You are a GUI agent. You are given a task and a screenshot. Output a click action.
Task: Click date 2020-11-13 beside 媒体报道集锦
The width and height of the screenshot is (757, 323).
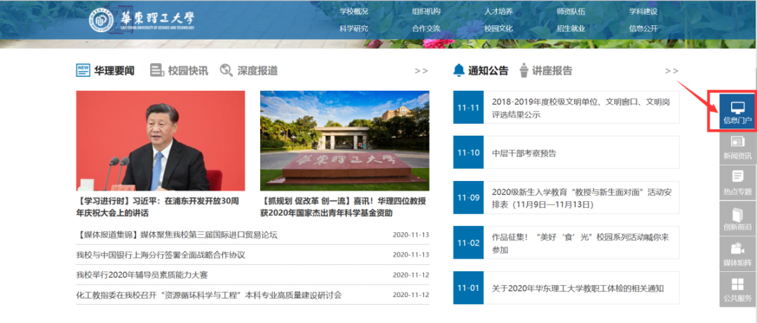(x=411, y=235)
